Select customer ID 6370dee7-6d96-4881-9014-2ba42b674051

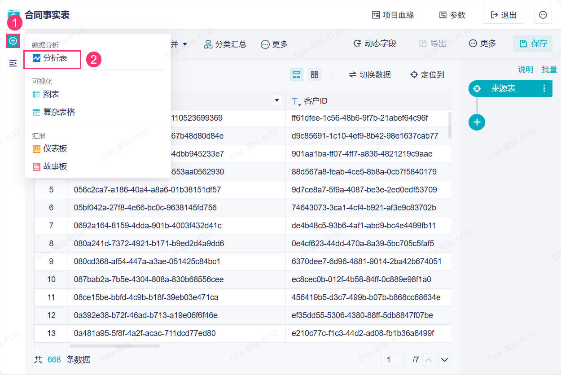pos(368,262)
